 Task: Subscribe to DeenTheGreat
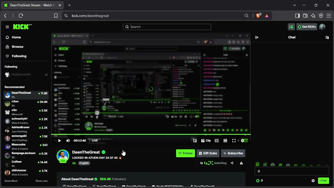point(233,153)
